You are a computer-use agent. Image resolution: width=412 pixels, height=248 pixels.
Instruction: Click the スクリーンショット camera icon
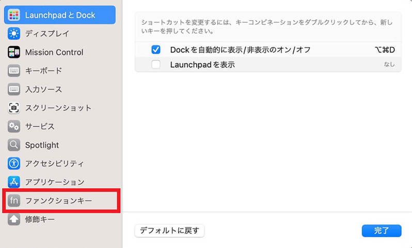point(14,108)
